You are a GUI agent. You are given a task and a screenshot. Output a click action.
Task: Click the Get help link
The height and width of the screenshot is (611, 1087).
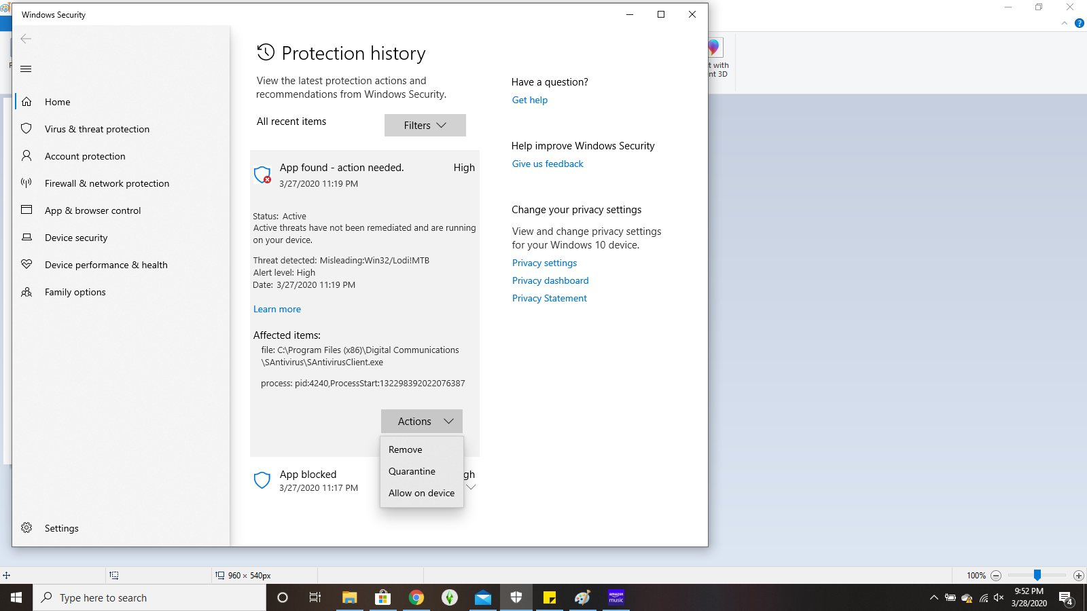click(530, 100)
